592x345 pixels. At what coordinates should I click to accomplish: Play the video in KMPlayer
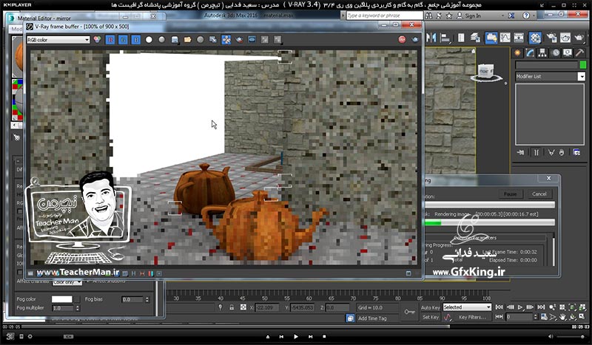(x=295, y=336)
